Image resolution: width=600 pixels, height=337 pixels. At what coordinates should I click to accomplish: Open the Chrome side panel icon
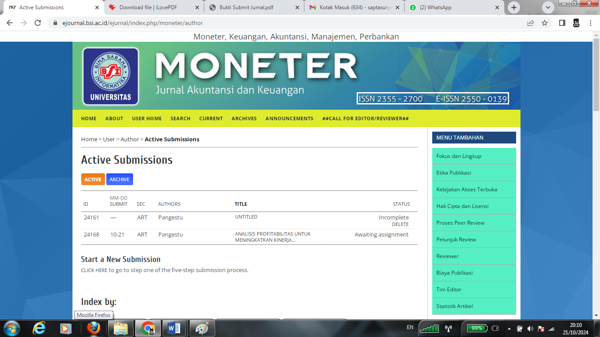[562, 23]
